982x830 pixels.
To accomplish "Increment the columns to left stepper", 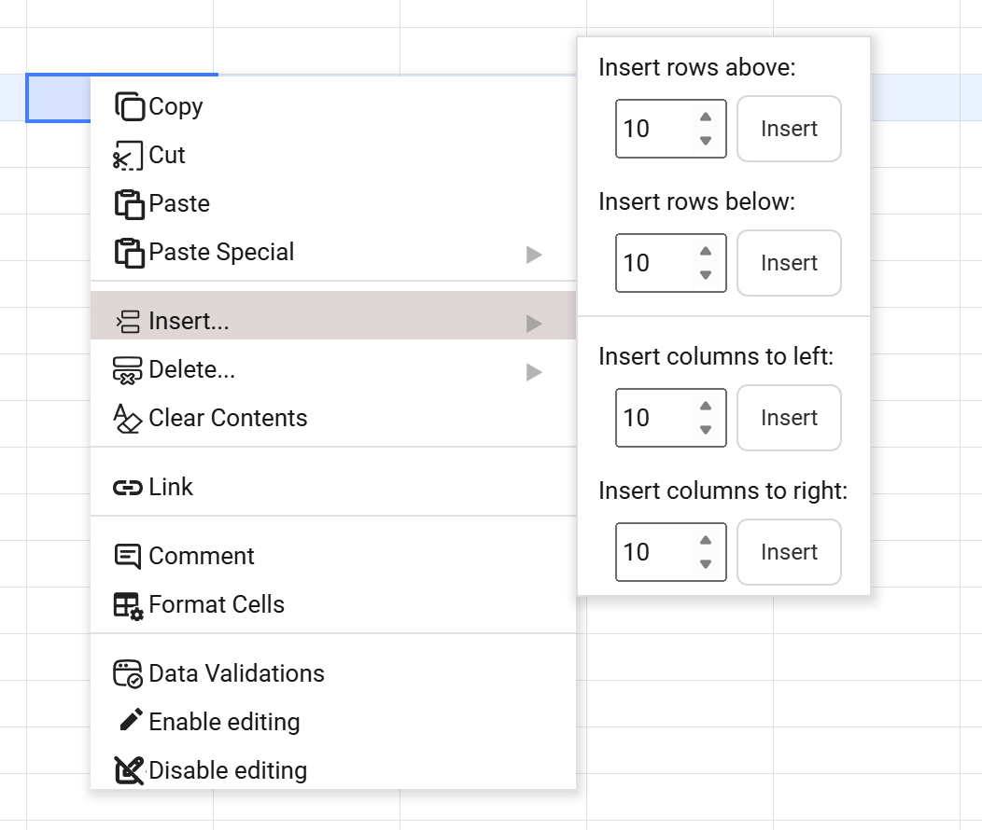I will (x=706, y=407).
